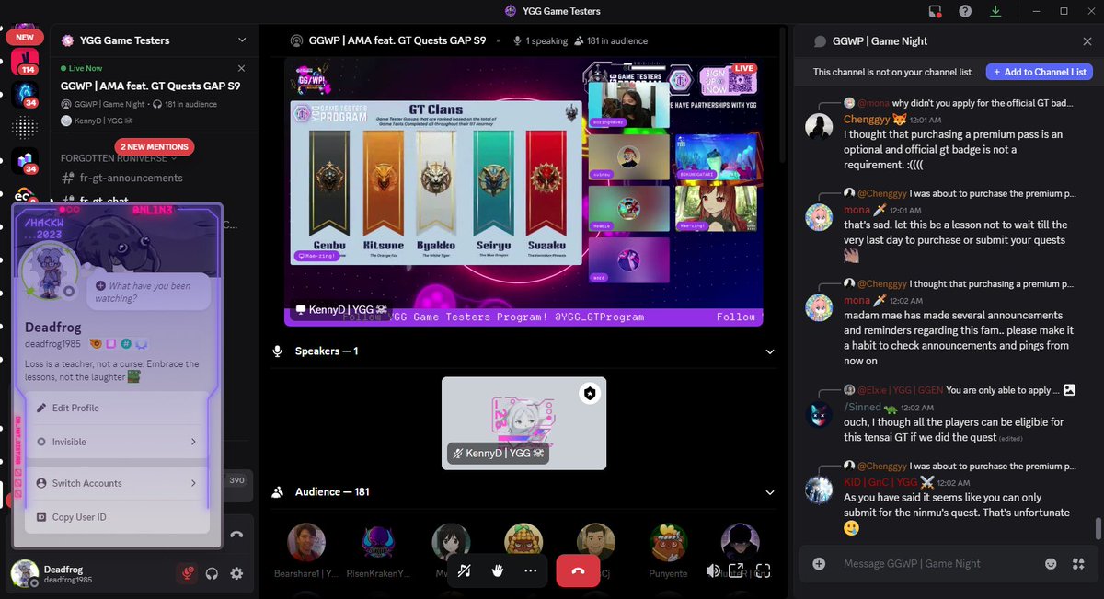The height and width of the screenshot is (599, 1104).
Task: Click the chat panel scrollbar thumb
Action: pyautogui.click(x=1098, y=528)
